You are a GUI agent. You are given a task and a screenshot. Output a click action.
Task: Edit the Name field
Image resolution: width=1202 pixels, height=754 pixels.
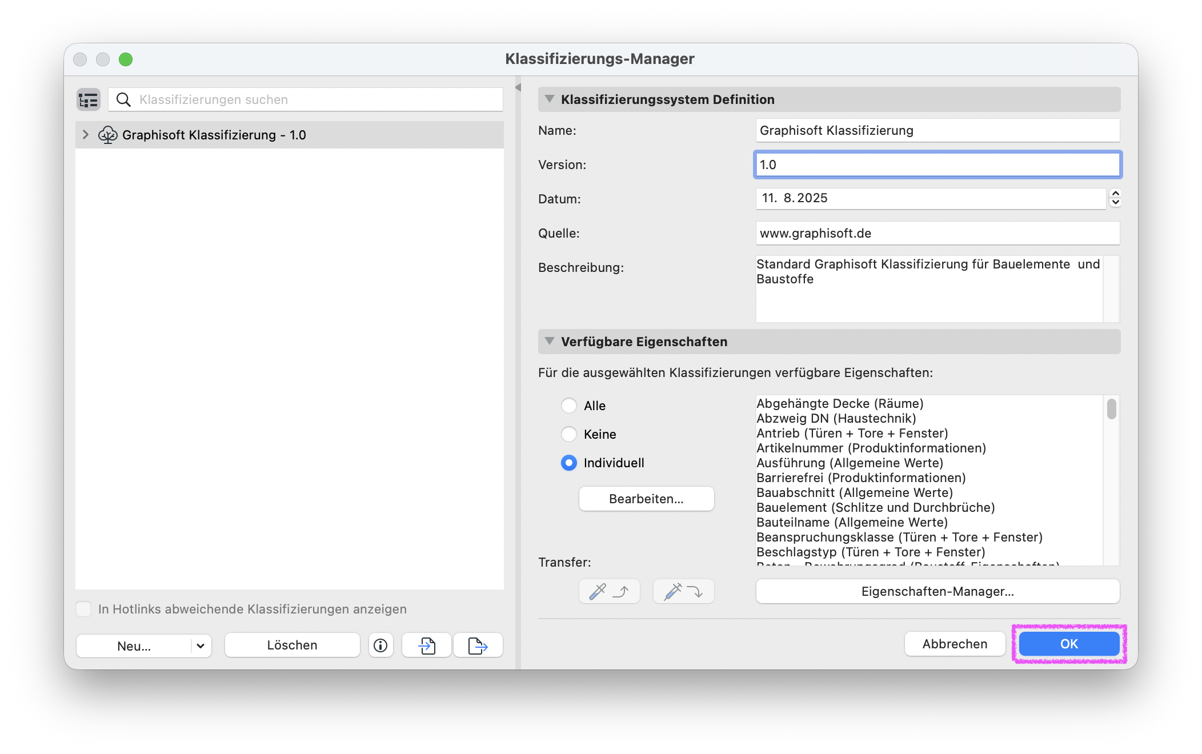click(937, 130)
